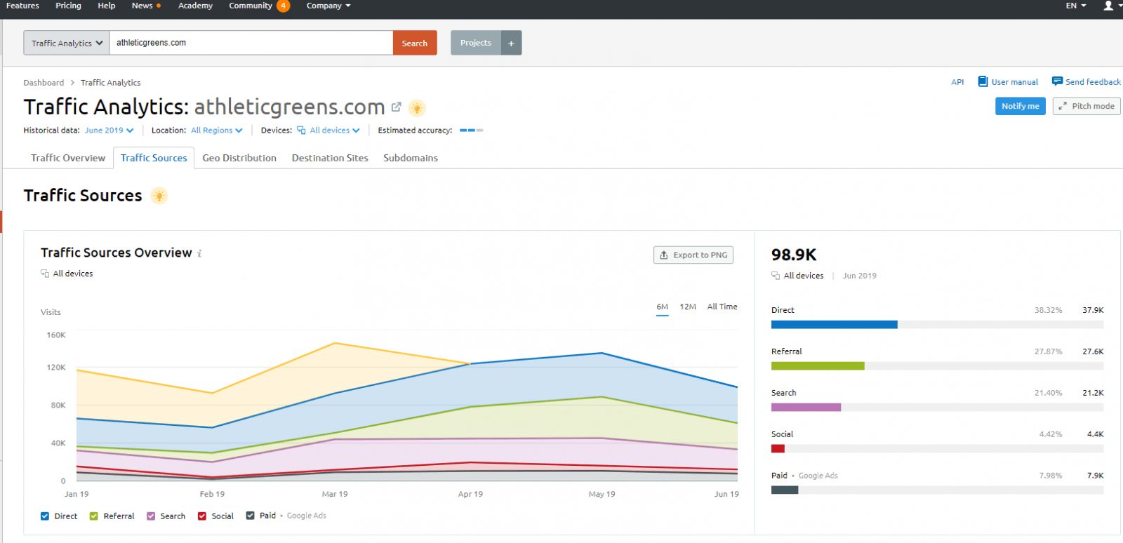Click the User manual book icon
The width and height of the screenshot is (1123, 543).
(983, 81)
